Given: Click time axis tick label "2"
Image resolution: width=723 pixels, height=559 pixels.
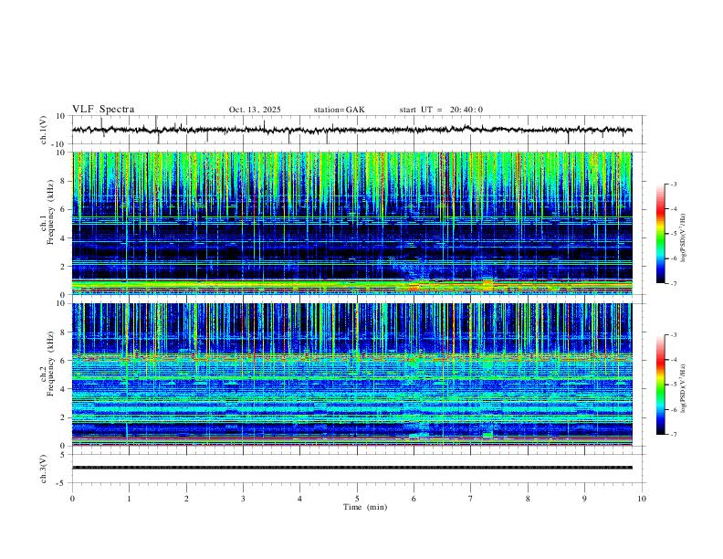Looking at the screenshot, I should click(x=186, y=499).
